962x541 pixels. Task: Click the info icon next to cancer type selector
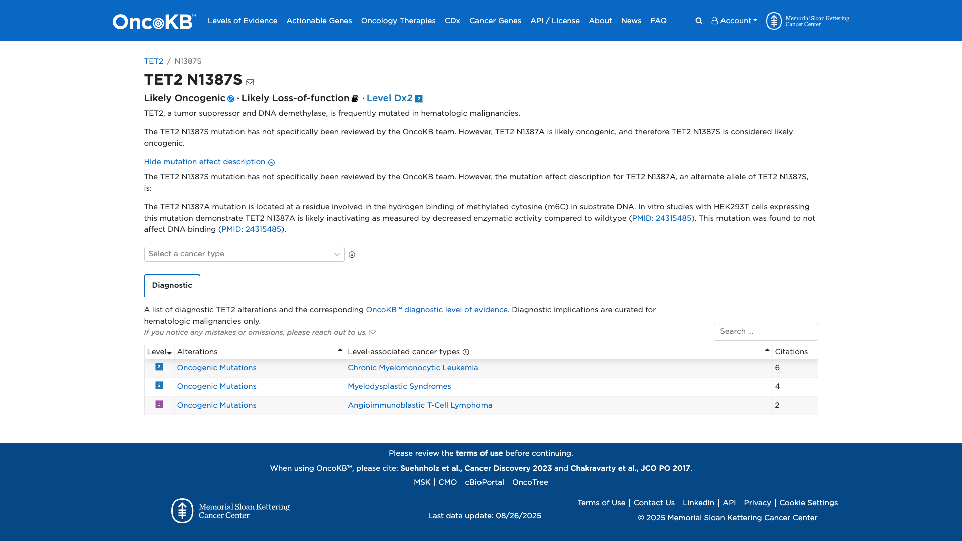352,255
